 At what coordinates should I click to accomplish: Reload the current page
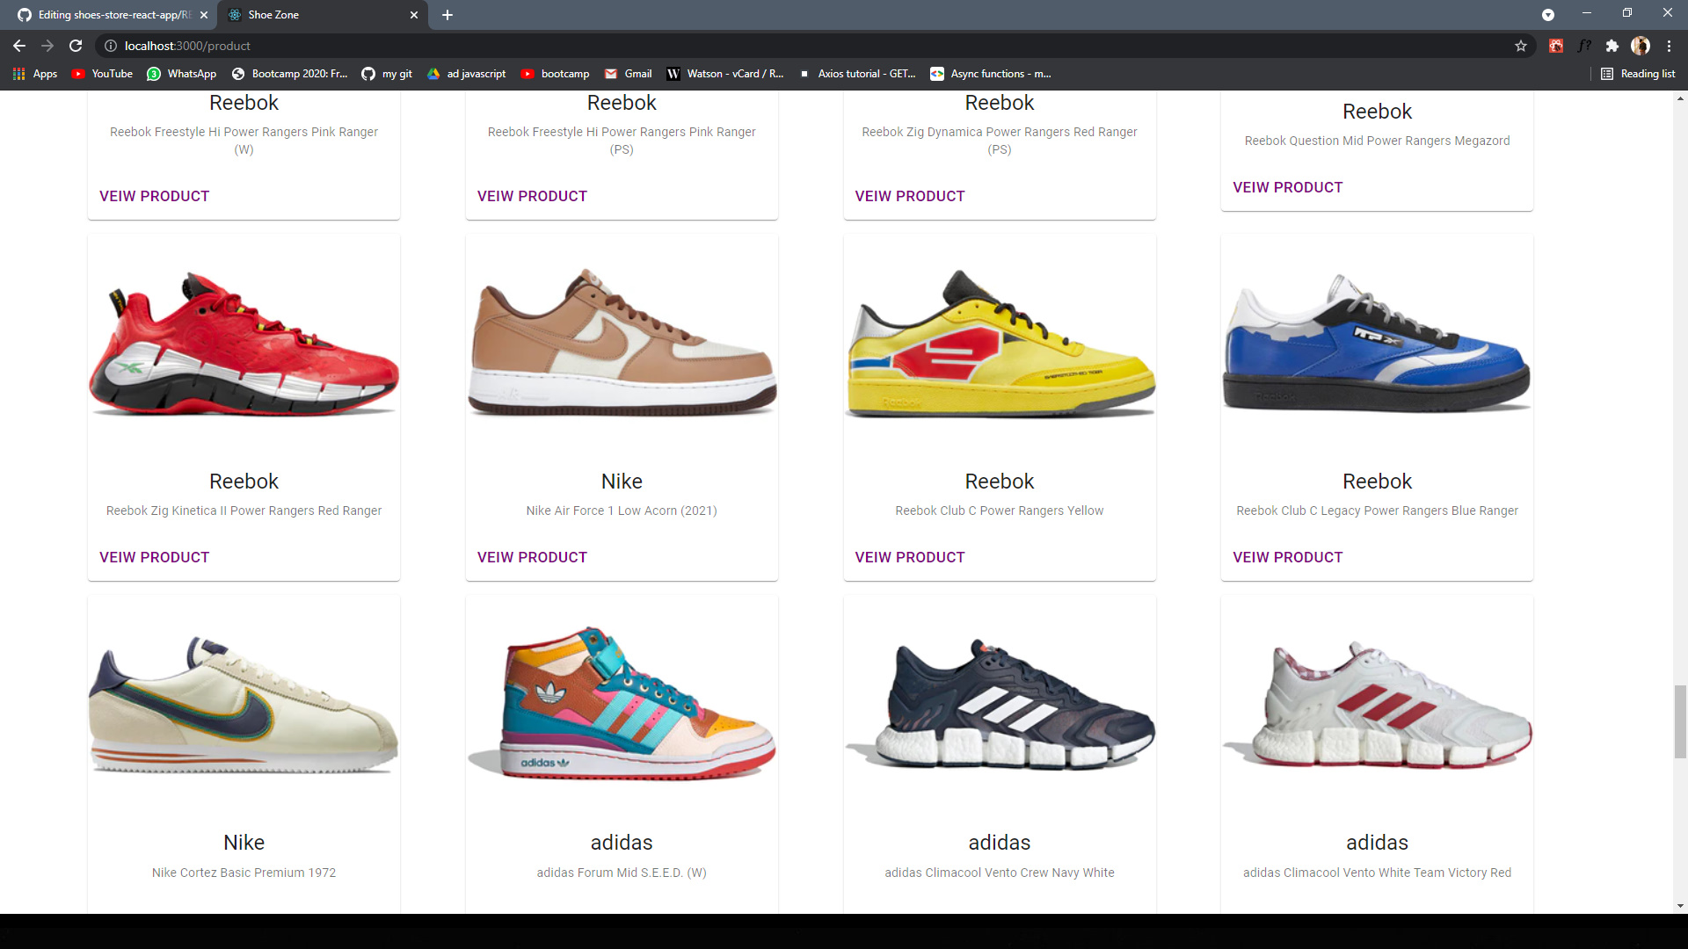[x=76, y=46]
